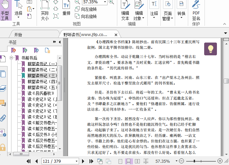Select the Hand tool (手型工具)

point(6,10)
